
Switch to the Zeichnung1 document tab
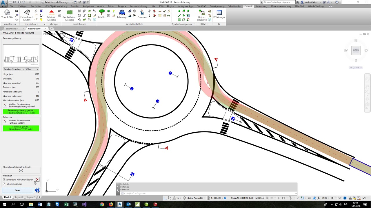click(x=12, y=29)
